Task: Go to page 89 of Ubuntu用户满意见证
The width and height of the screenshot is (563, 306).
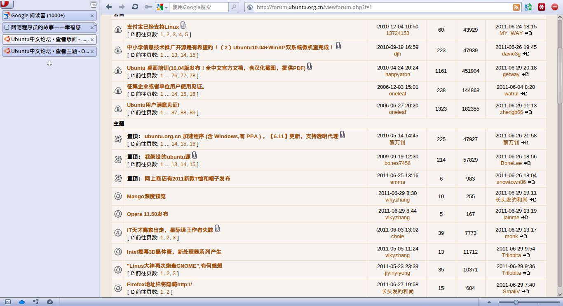Action: (x=192, y=112)
